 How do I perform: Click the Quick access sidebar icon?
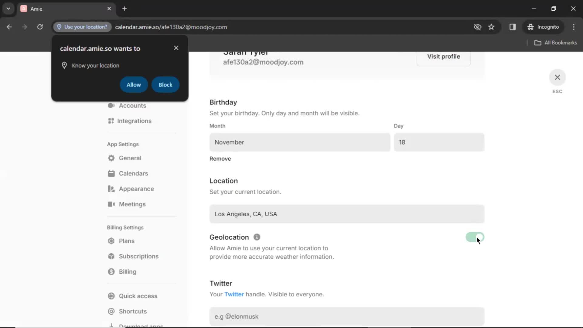[x=111, y=296]
